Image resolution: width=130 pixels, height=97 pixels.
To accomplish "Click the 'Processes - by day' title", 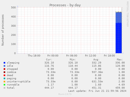I will click(65, 5).
